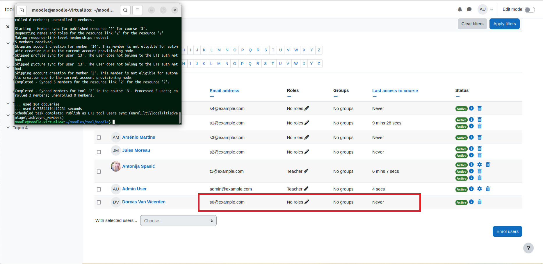Image resolution: width=543 pixels, height=264 pixels.
Task: Filter by letter S in lower alphabet row
Action: [265, 64]
